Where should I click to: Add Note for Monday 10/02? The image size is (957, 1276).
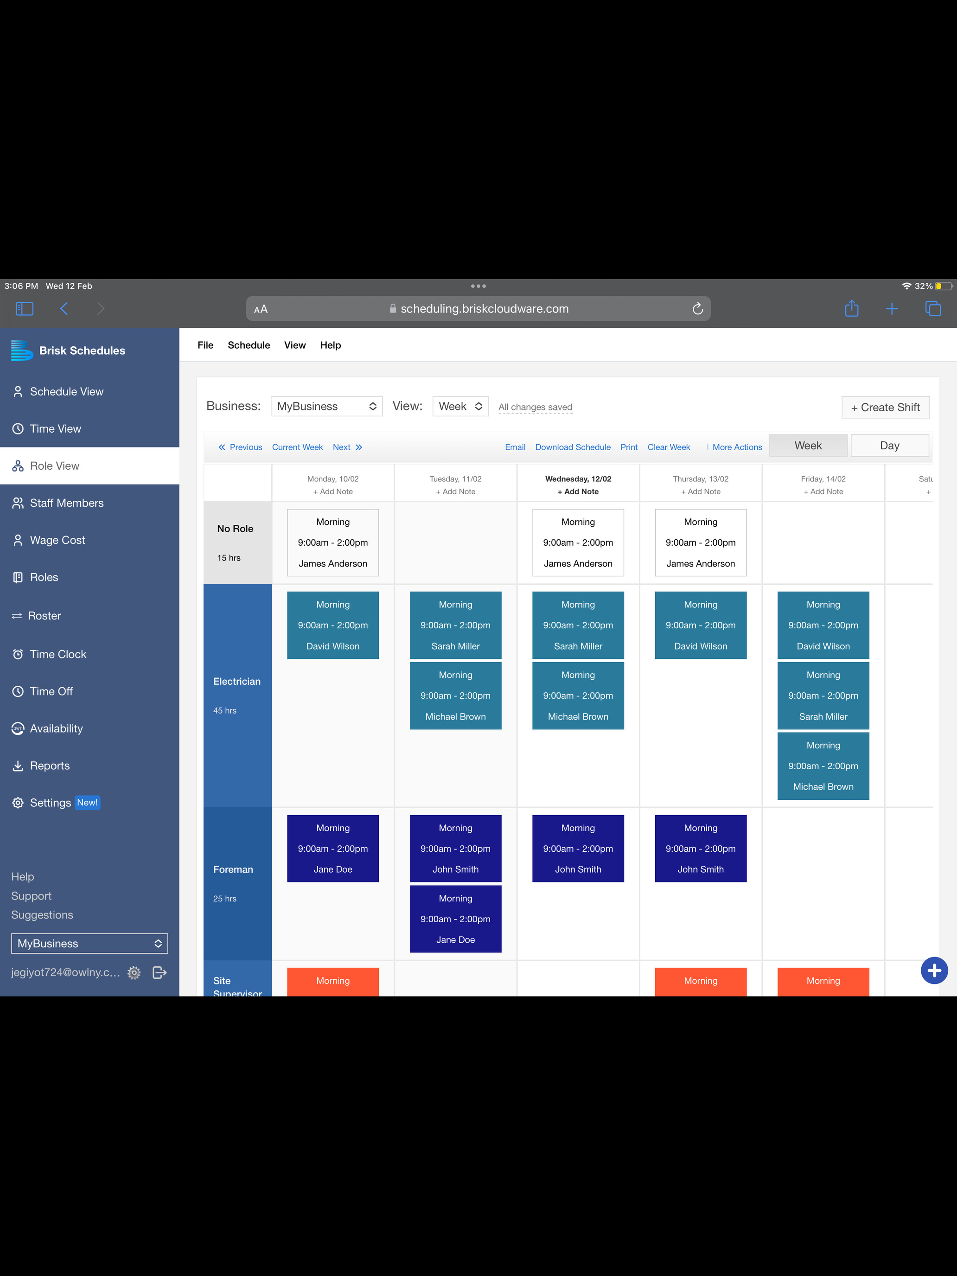(333, 491)
